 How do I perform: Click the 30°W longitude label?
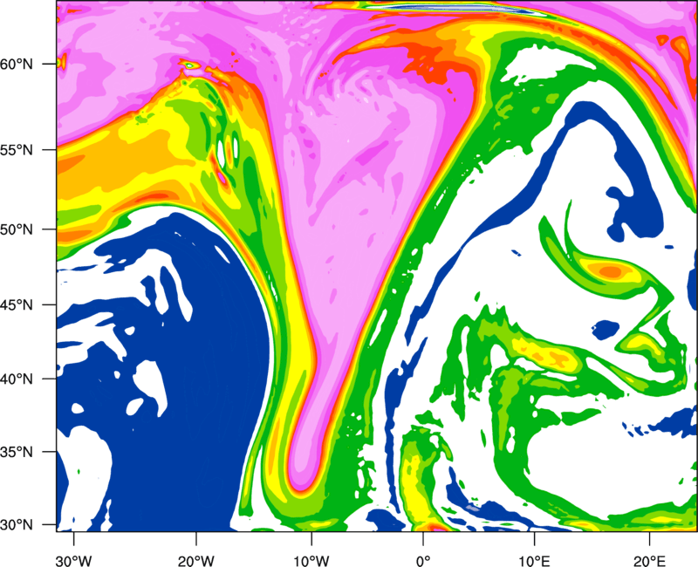tap(73, 561)
